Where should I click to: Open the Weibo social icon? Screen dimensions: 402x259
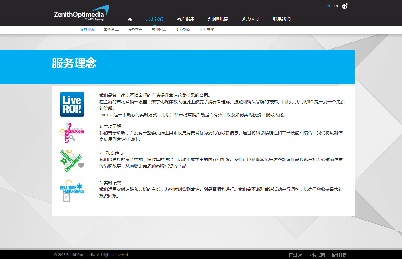pos(345,6)
